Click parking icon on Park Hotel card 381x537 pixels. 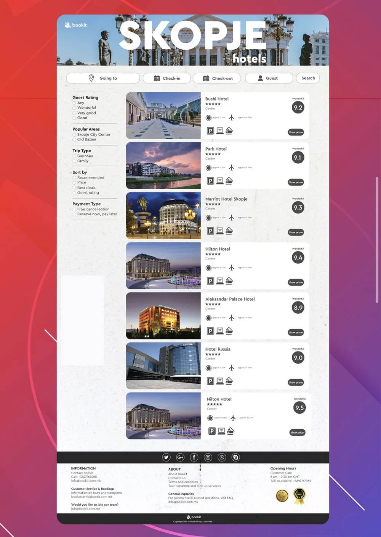point(210,181)
